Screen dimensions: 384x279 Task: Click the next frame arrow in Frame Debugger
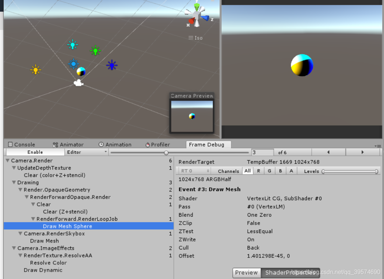362,152
